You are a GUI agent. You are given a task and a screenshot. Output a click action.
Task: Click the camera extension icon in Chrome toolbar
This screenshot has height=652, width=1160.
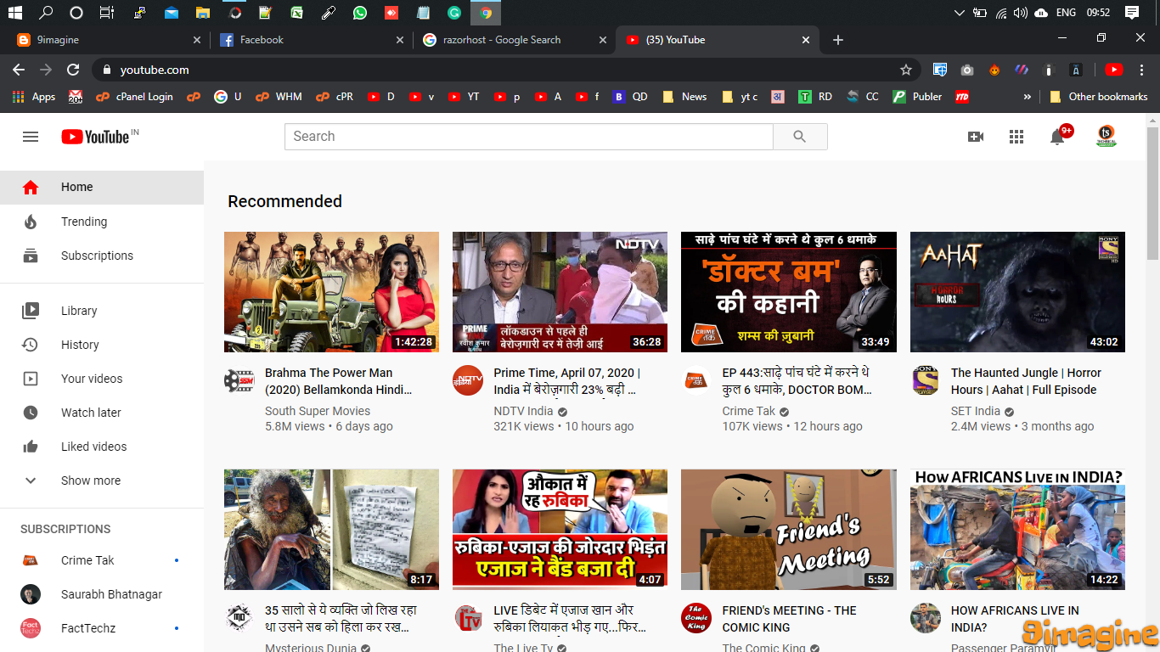pos(967,70)
